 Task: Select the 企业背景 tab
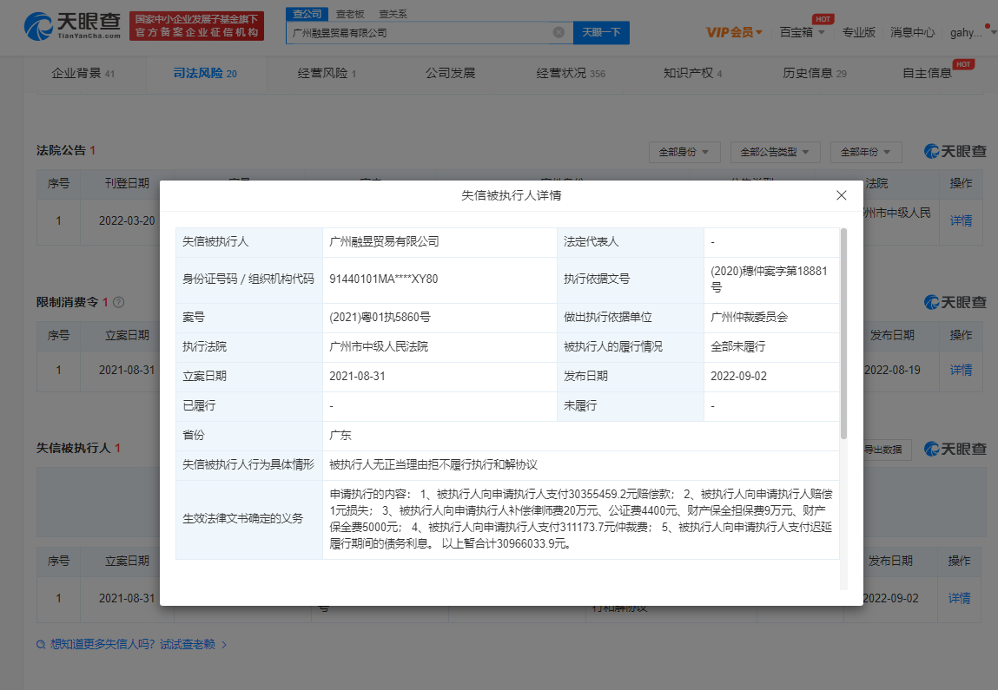coord(83,74)
